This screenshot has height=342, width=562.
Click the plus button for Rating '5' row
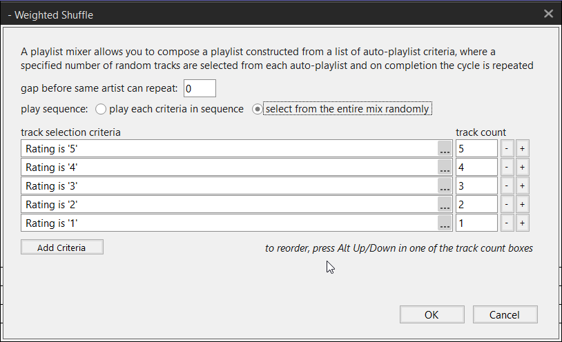pyautogui.click(x=522, y=149)
